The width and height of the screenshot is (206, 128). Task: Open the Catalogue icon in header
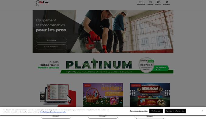[150, 3]
